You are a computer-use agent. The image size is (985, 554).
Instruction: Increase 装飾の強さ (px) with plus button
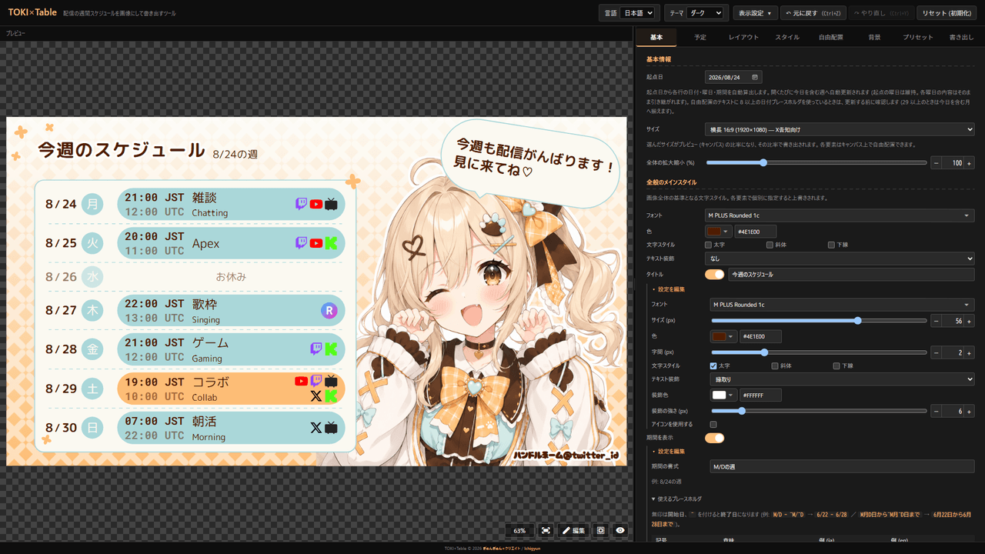(970, 412)
